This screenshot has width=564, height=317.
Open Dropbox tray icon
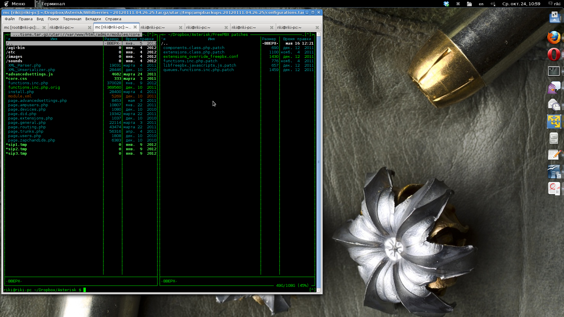pyautogui.click(x=446, y=4)
